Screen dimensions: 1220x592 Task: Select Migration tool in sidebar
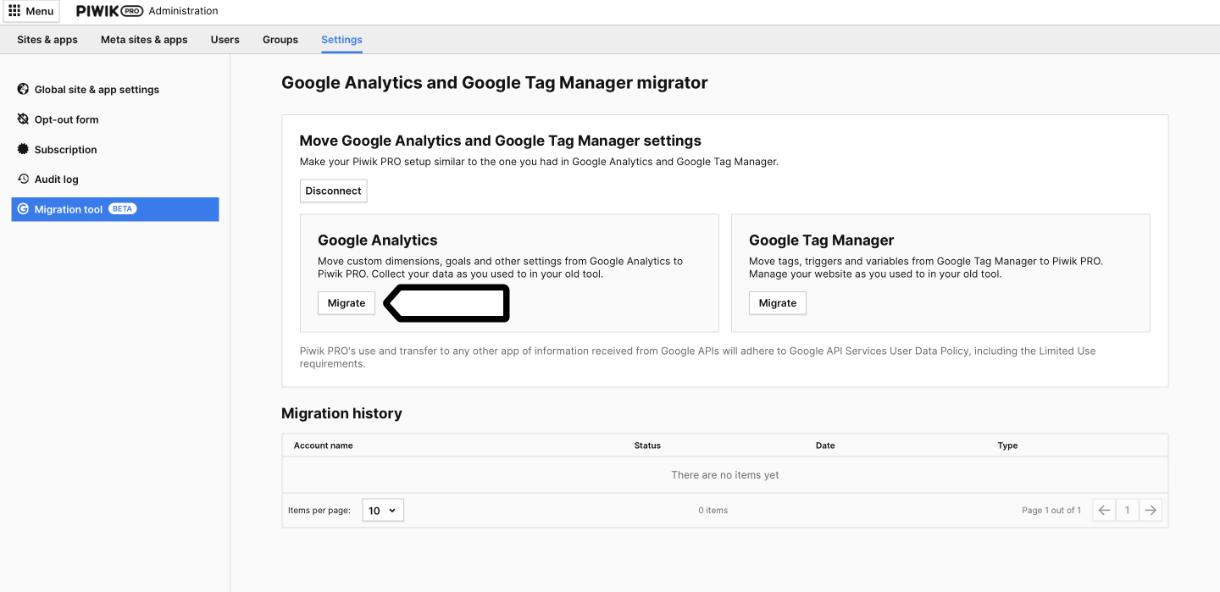coord(115,209)
